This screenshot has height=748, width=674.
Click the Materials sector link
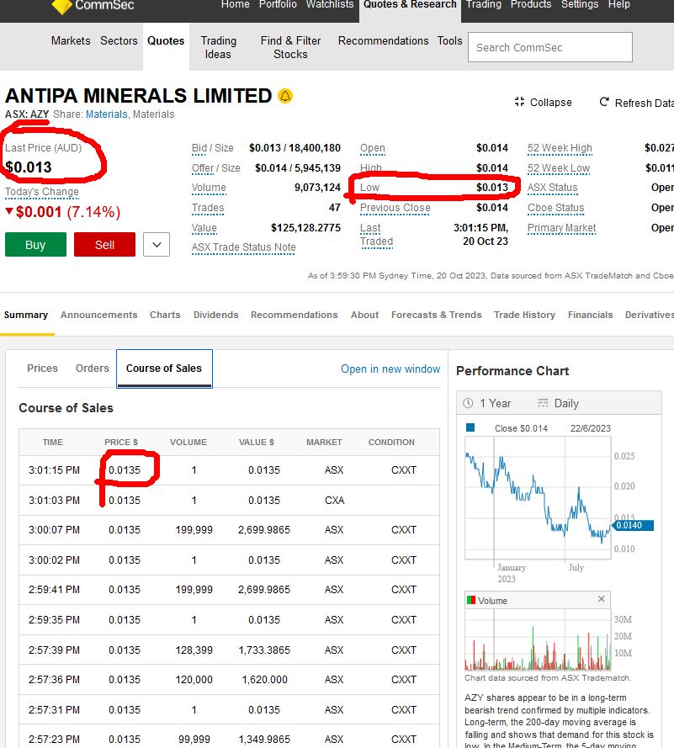106,114
